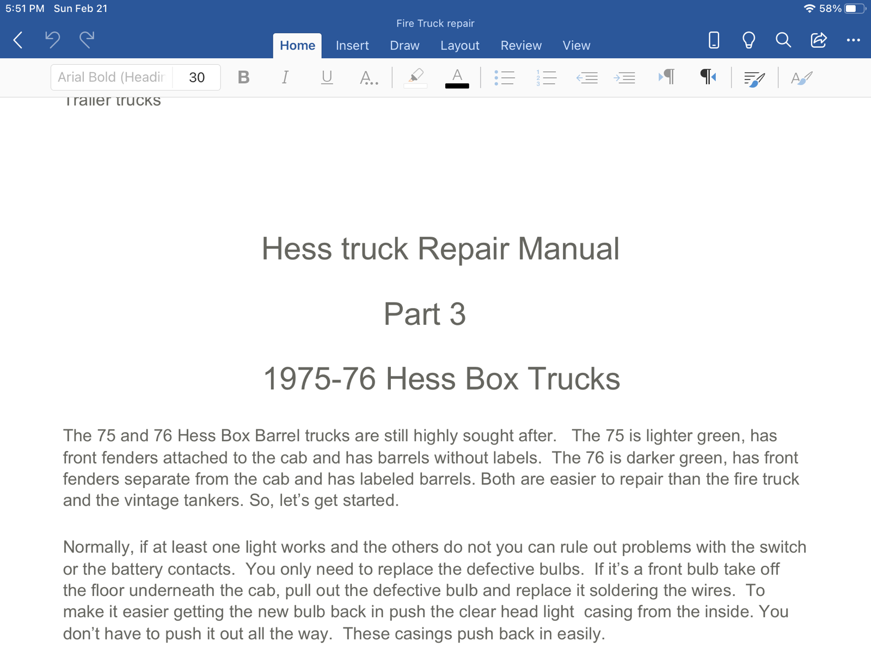Tap the 'Trailer trucks' text line
The image size is (871, 653).
click(112, 101)
